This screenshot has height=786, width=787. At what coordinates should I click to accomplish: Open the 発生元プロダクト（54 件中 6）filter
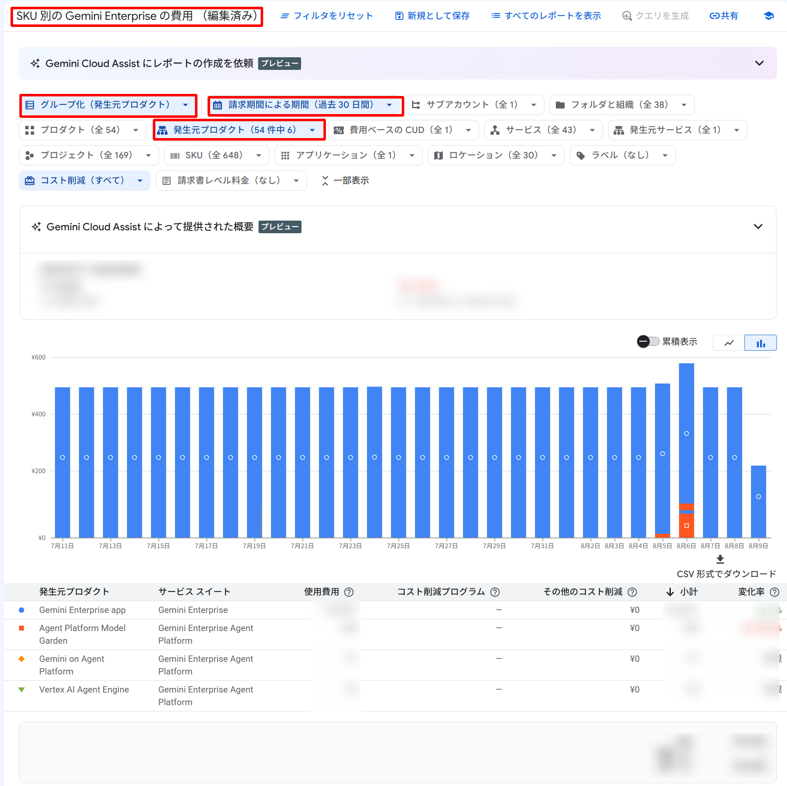tap(239, 130)
